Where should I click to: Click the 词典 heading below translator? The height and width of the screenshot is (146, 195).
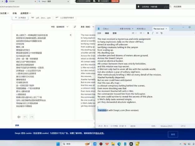(x=17, y=125)
